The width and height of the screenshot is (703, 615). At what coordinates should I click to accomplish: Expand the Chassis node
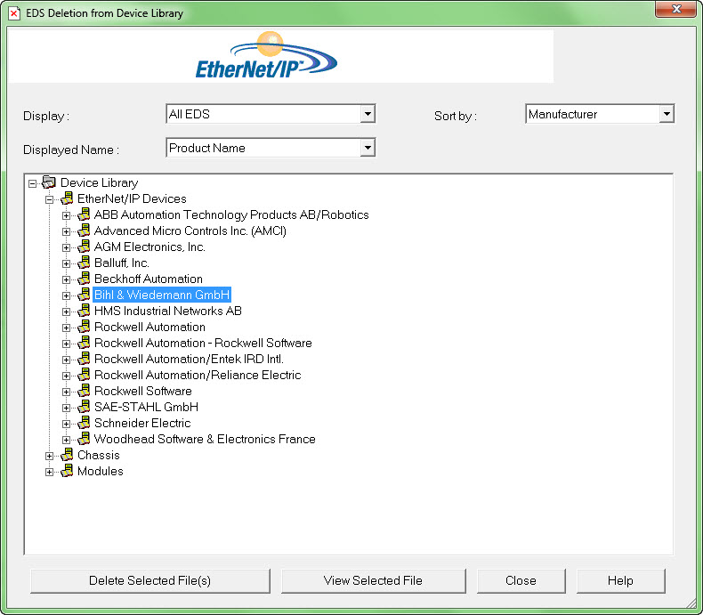tap(49, 456)
